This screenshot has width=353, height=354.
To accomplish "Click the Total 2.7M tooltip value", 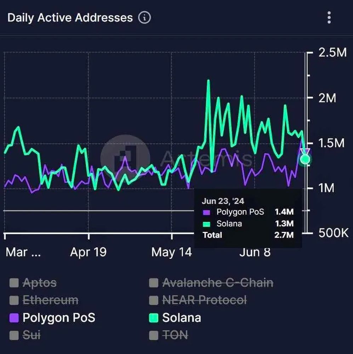I will click(284, 235).
